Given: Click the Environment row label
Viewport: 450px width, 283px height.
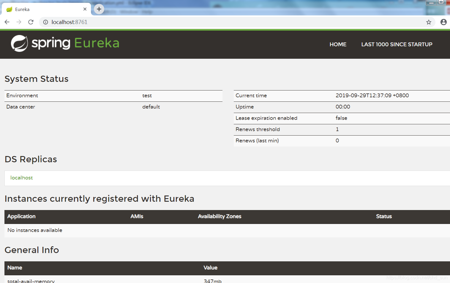Looking at the screenshot, I should (22, 96).
